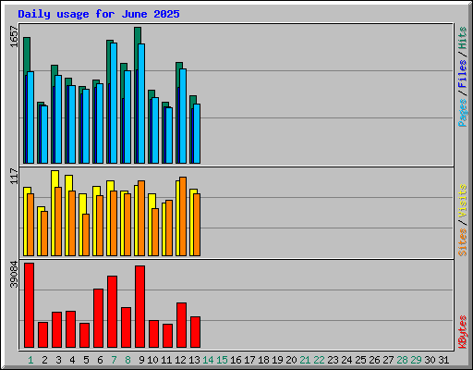Click the title 'Daily usage for June 2025'
Viewport: 473px width, 370px height.
[99, 14]
